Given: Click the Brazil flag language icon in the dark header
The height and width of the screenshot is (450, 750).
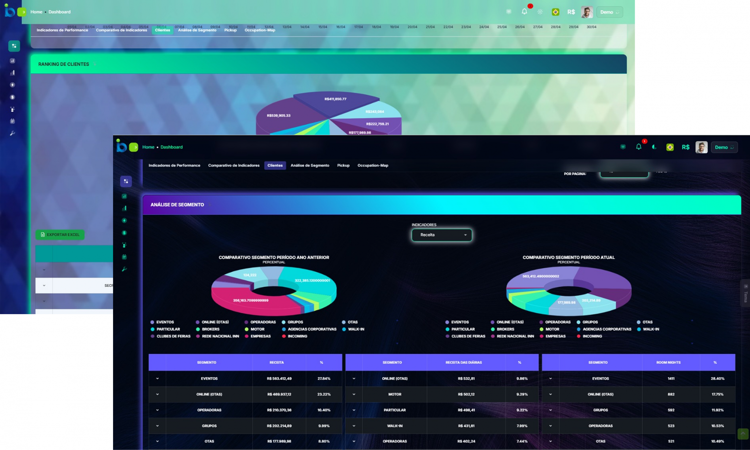Looking at the screenshot, I should 670,147.
